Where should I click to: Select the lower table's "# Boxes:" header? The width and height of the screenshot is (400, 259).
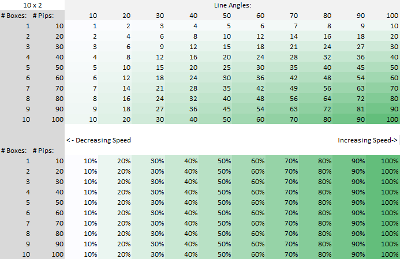tap(14, 151)
